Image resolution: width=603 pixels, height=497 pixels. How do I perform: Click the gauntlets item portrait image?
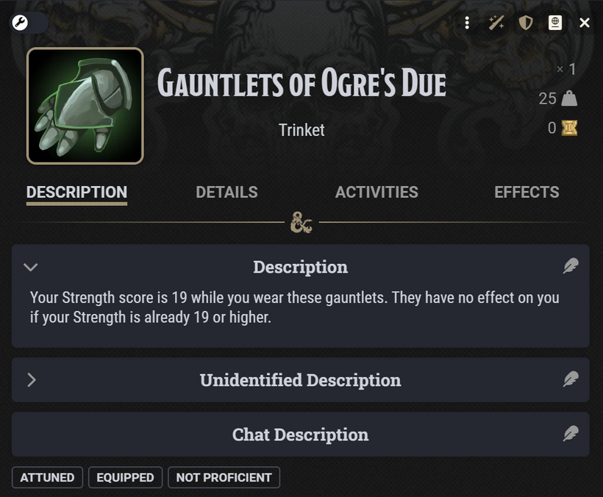[x=85, y=106]
